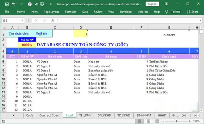Click the Sign in button
Image resolution: width=204 pixels, height=124 pixels.
(152, 4)
